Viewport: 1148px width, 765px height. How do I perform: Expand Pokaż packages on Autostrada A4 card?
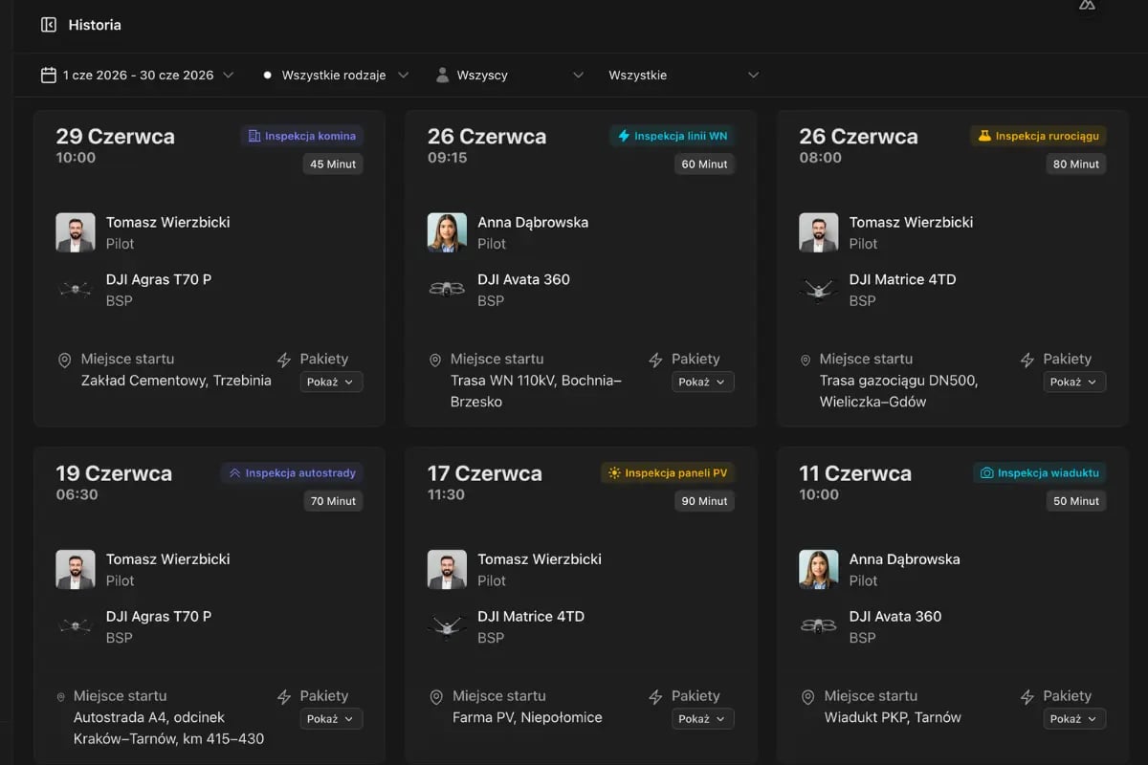(331, 719)
